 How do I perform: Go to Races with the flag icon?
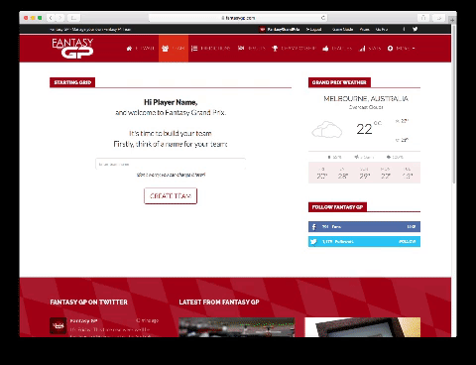252,49
